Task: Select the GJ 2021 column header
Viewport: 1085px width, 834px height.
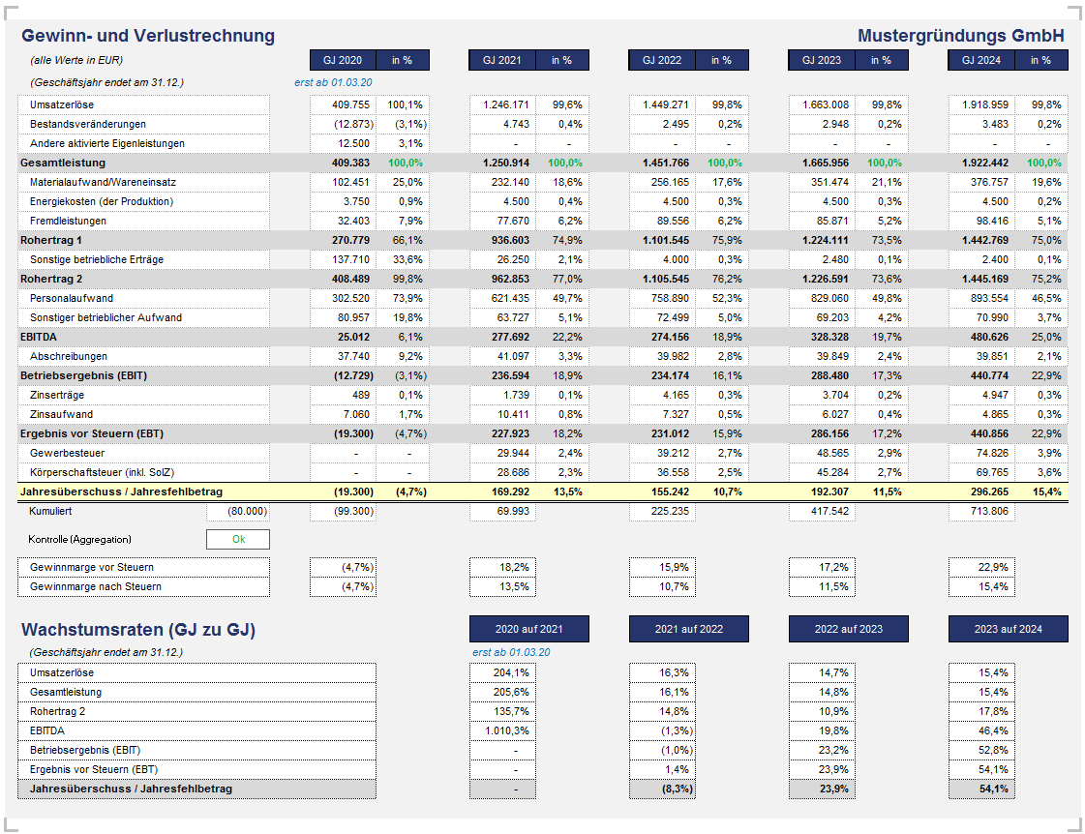Action: [x=501, y=60]
